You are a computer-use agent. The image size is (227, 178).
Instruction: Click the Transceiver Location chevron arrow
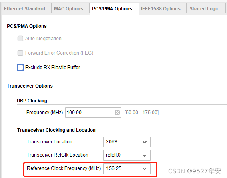click(x=145, y=142)
